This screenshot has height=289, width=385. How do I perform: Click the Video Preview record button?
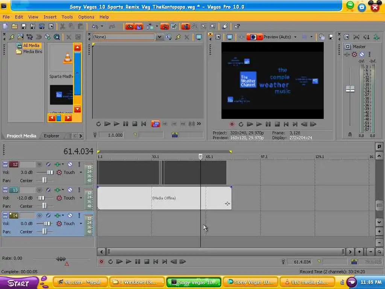[232, 124]
